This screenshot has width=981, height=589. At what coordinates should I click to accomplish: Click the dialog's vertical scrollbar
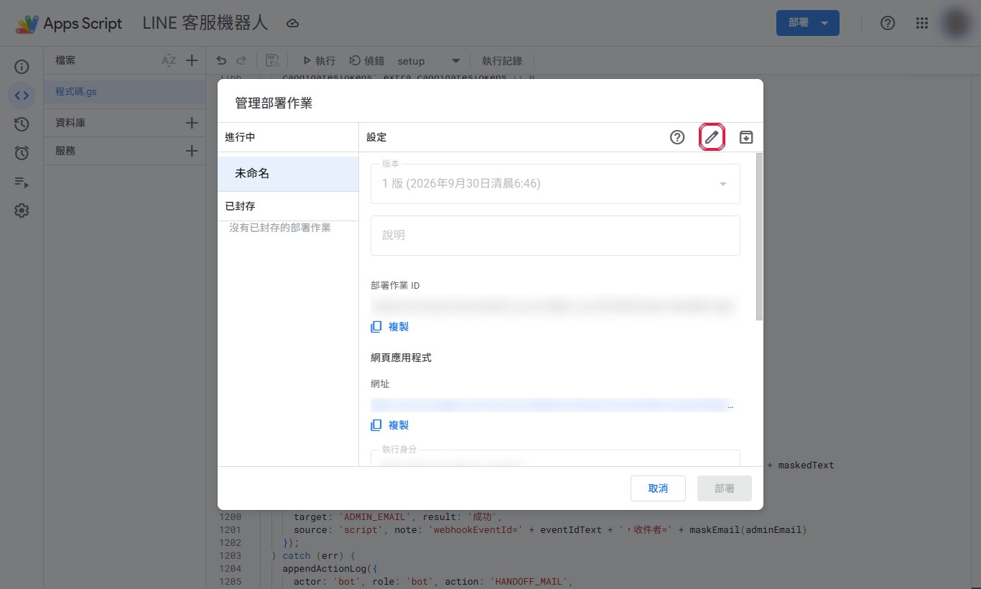(x=759, y=237)
